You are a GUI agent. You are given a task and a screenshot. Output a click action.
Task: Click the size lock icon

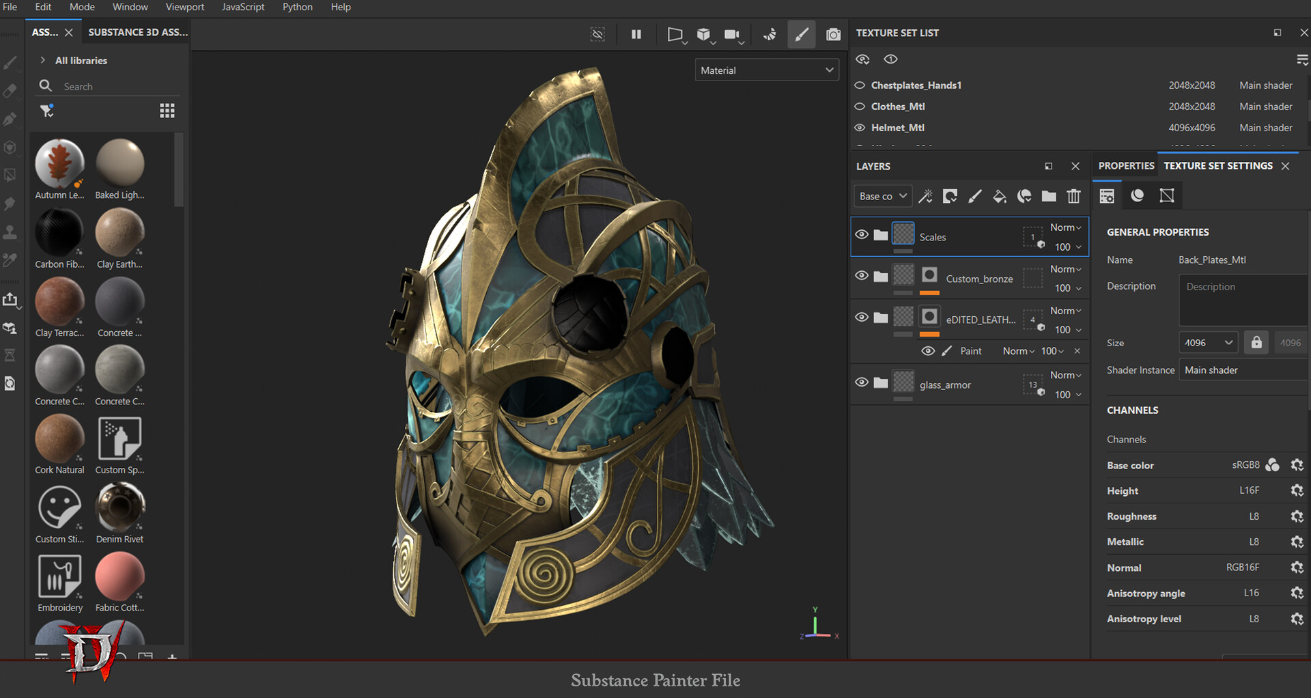[1256, 343]
